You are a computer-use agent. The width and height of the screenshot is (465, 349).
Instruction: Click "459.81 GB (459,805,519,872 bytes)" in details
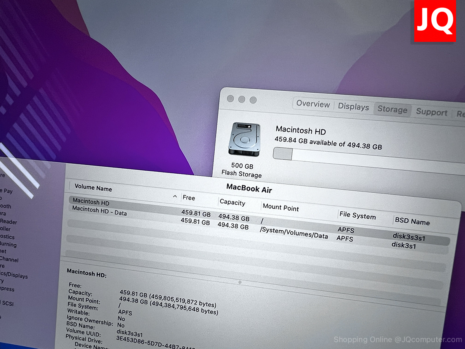(168, 298)
